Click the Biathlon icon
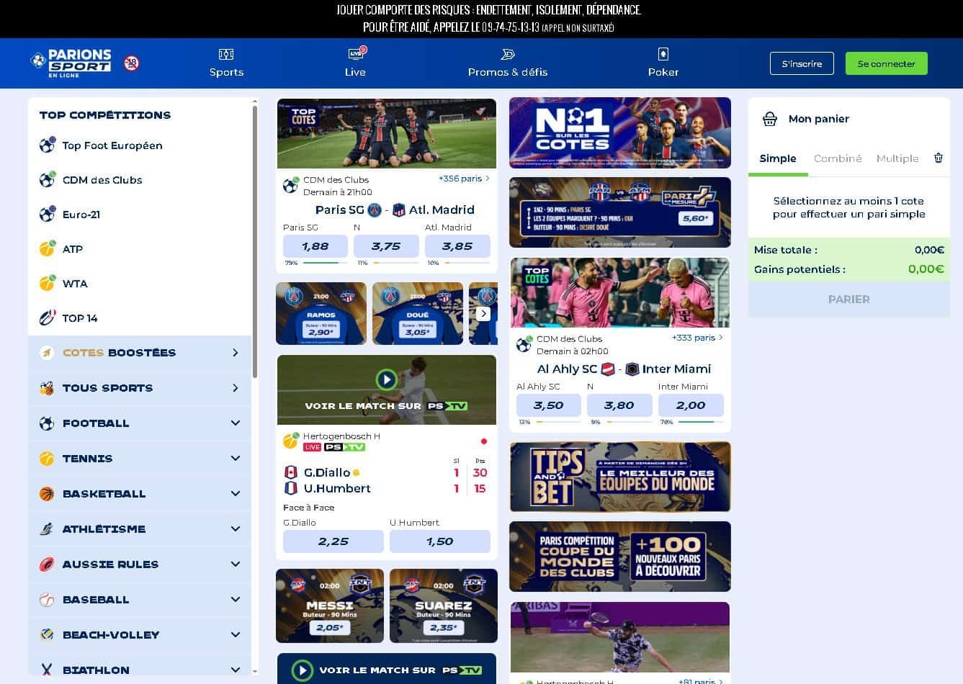Screen dimensions: 963x684 [x=47, y=670]
